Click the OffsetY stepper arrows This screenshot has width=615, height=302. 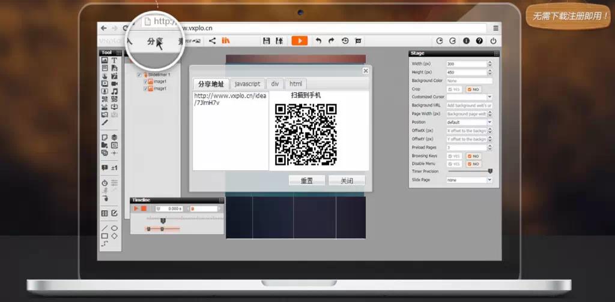489,139
